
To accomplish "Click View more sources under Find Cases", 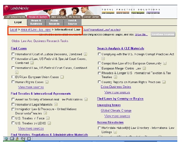I will (x=31, y=87).
